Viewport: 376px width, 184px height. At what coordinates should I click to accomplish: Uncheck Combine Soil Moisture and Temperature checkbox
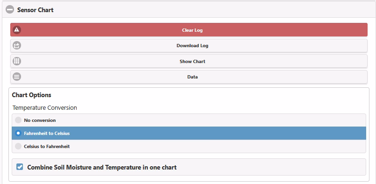coord(20,167)
